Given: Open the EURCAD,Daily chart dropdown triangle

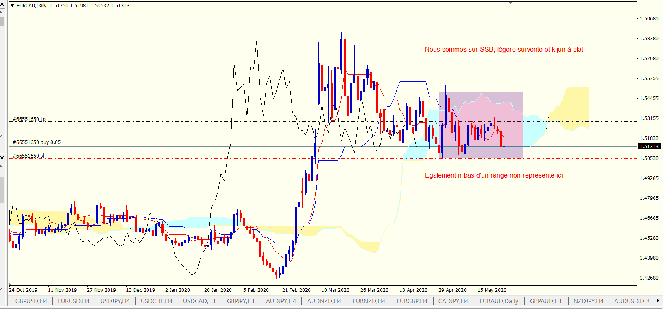Looking at the screenshot, I should 13,6.
